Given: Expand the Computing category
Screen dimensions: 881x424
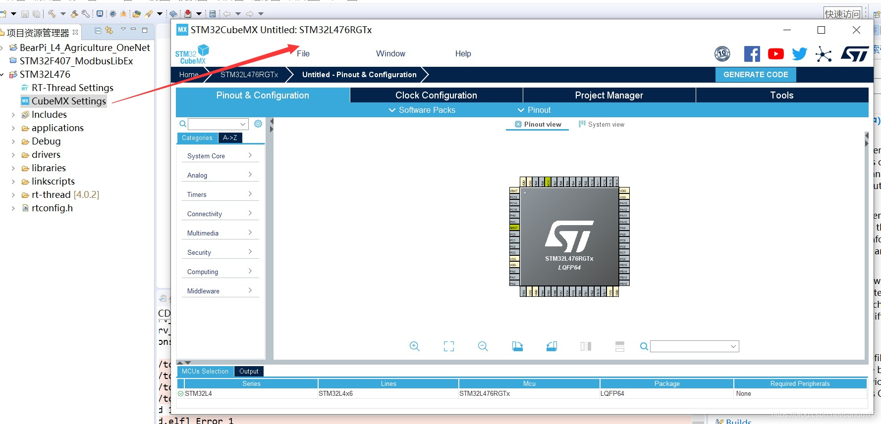Looking at the screenshot, I should [220, 272].
